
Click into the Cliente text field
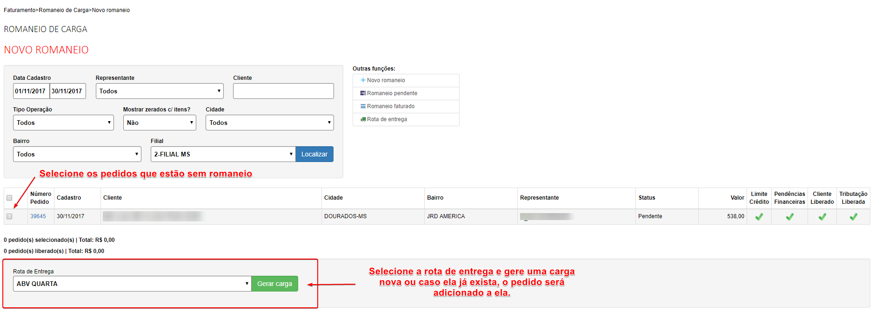(x=283, y=91)
